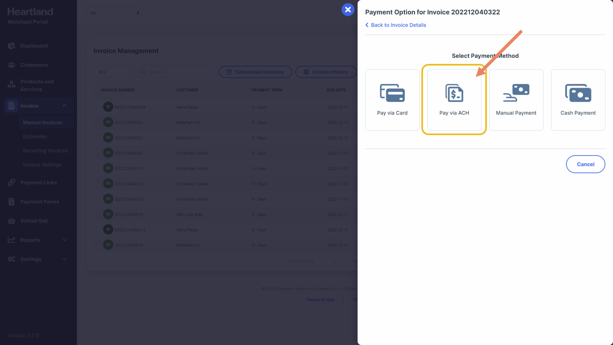Click the Dashboard pie chart icon
Screen dimensions: 613x345
[11, 46]
